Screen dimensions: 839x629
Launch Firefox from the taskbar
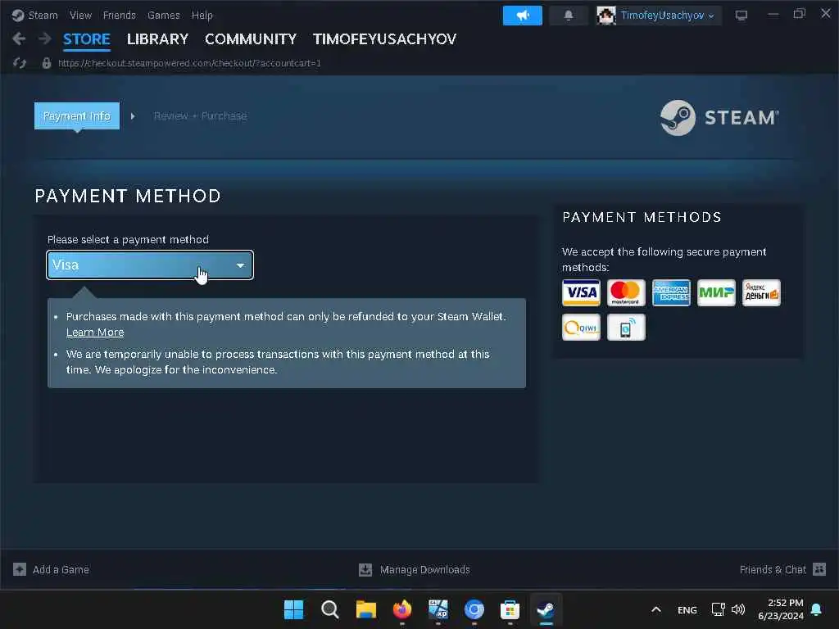pos(401,609)
